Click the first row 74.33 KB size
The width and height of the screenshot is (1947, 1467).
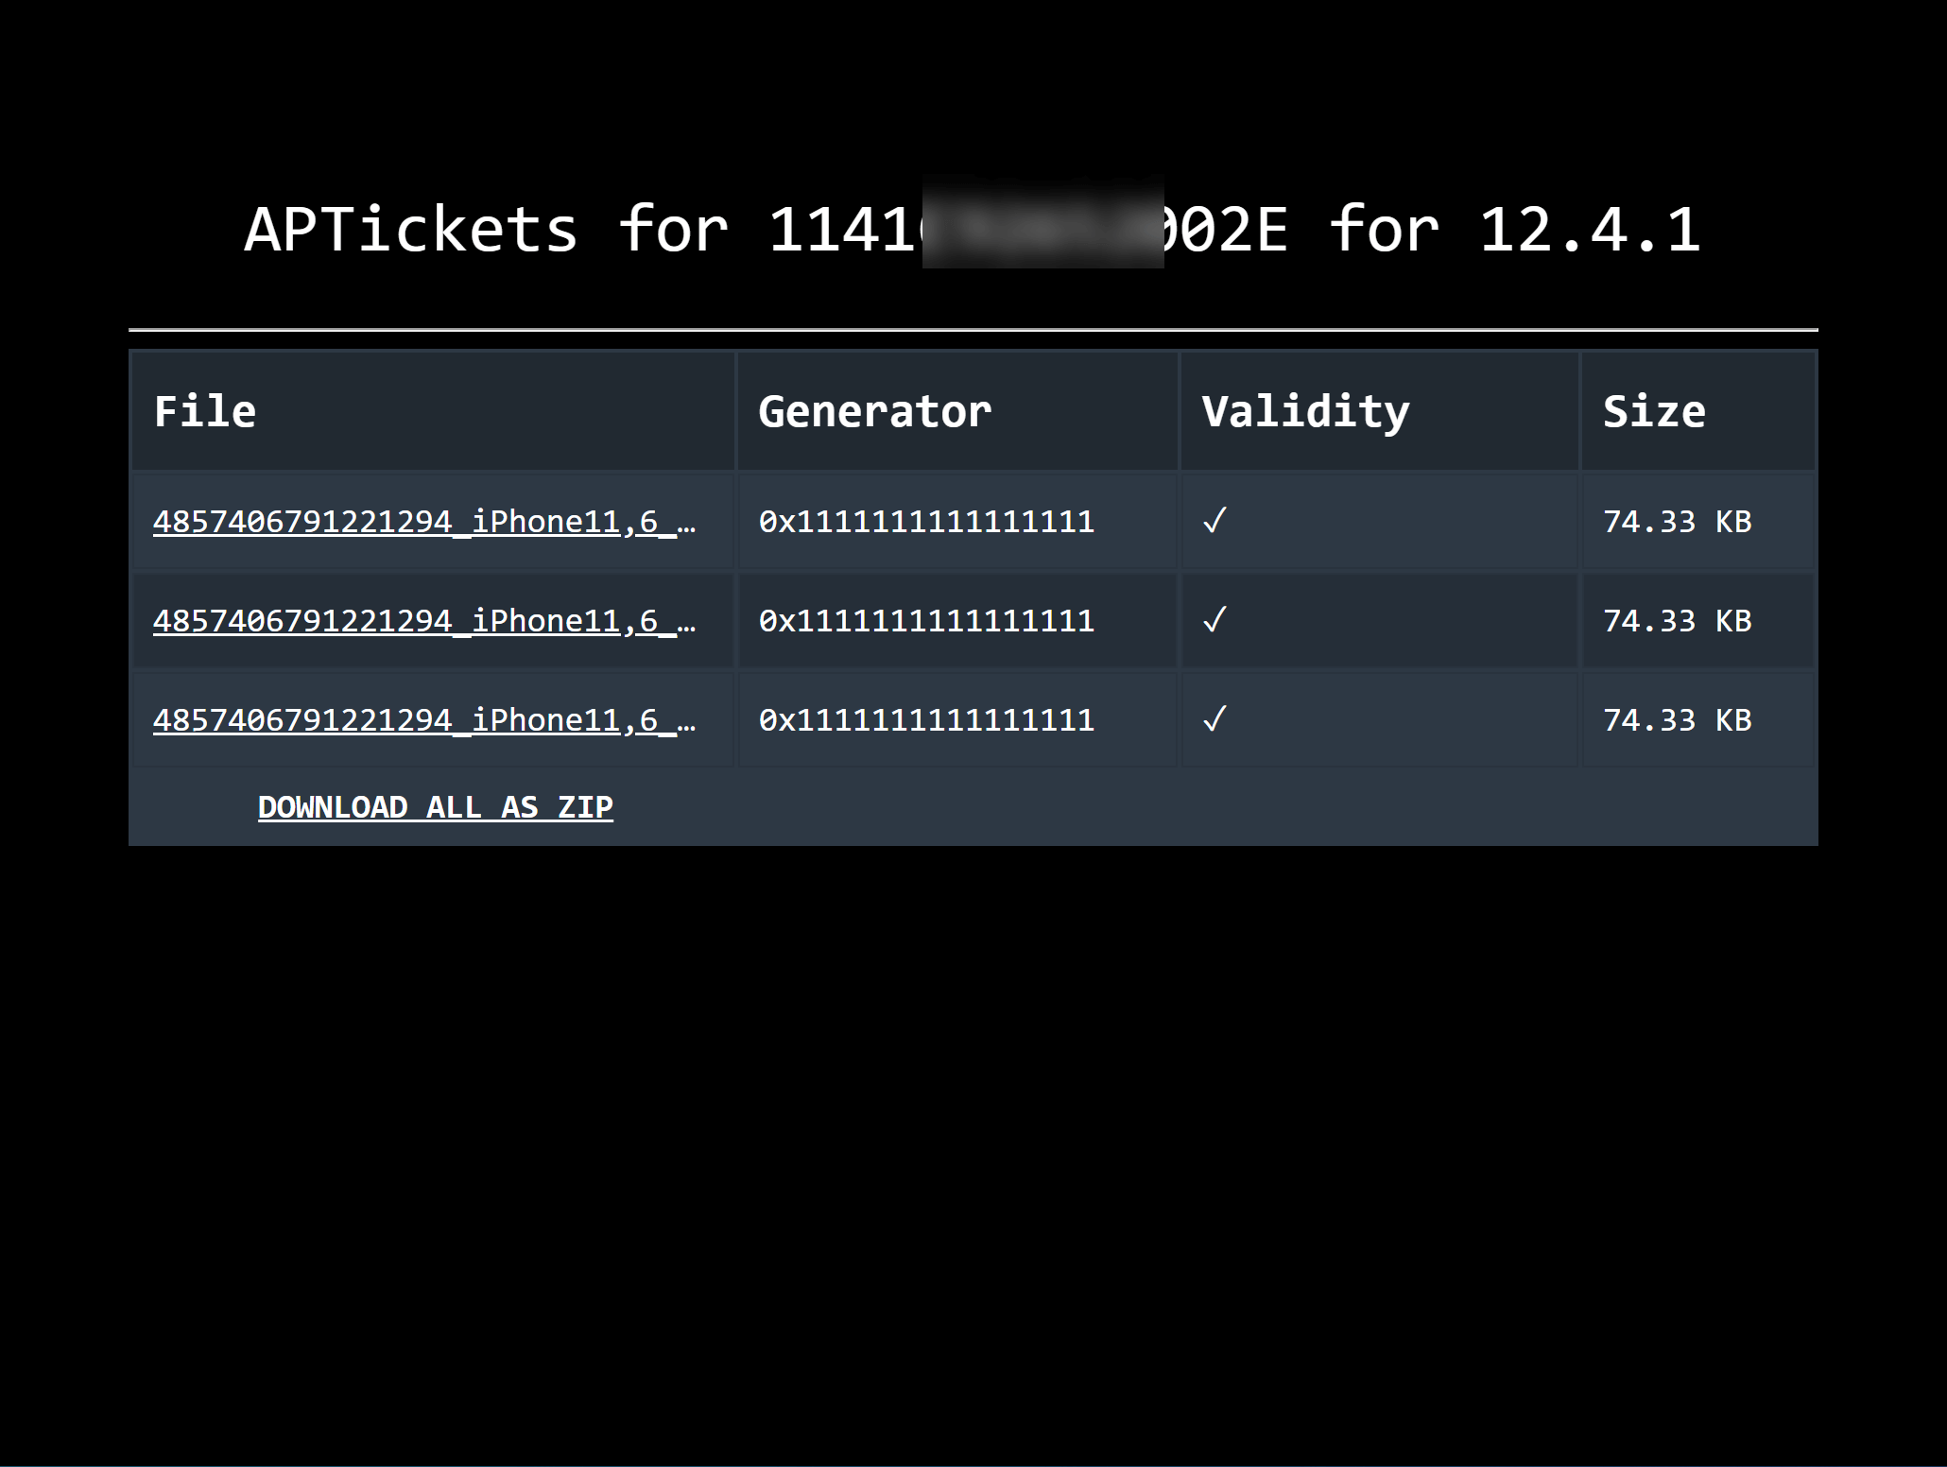click(1677, 522)
